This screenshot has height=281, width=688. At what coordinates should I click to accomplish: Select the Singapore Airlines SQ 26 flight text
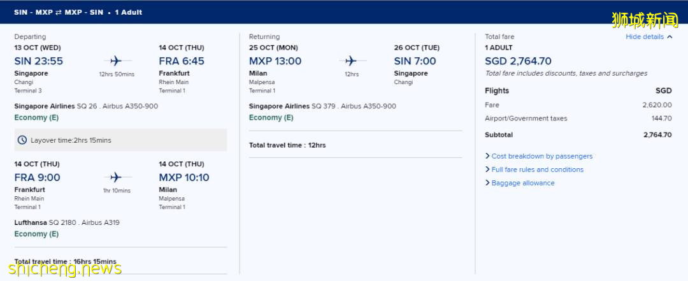[86, 106]
